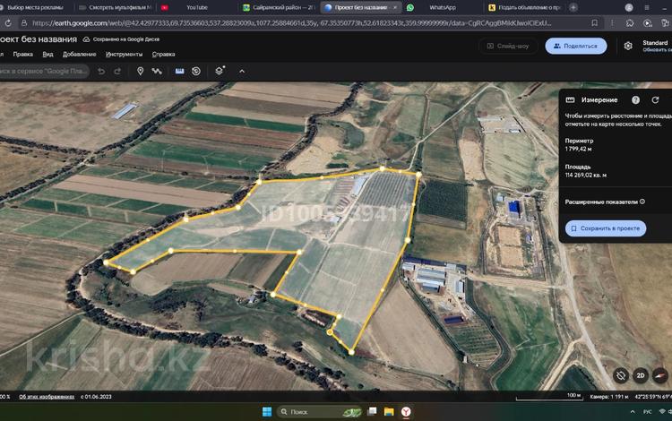Show hidden system tray icons
The width and height of the screenshot is (672, 421).
[633, 411]
